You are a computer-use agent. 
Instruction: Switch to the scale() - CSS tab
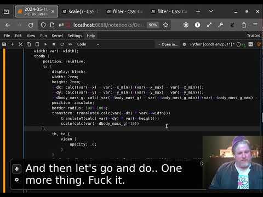coord(81,11)
